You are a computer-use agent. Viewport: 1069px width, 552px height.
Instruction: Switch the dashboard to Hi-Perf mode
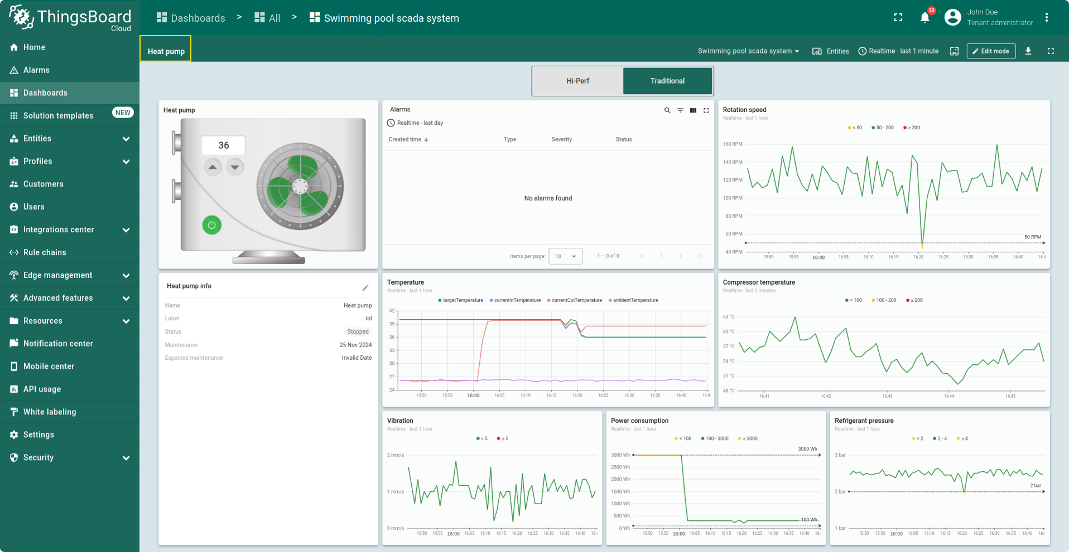577,81
